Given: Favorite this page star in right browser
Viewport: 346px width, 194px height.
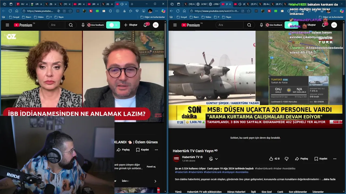Looking at the screenshot, I should tap(249, 11).
